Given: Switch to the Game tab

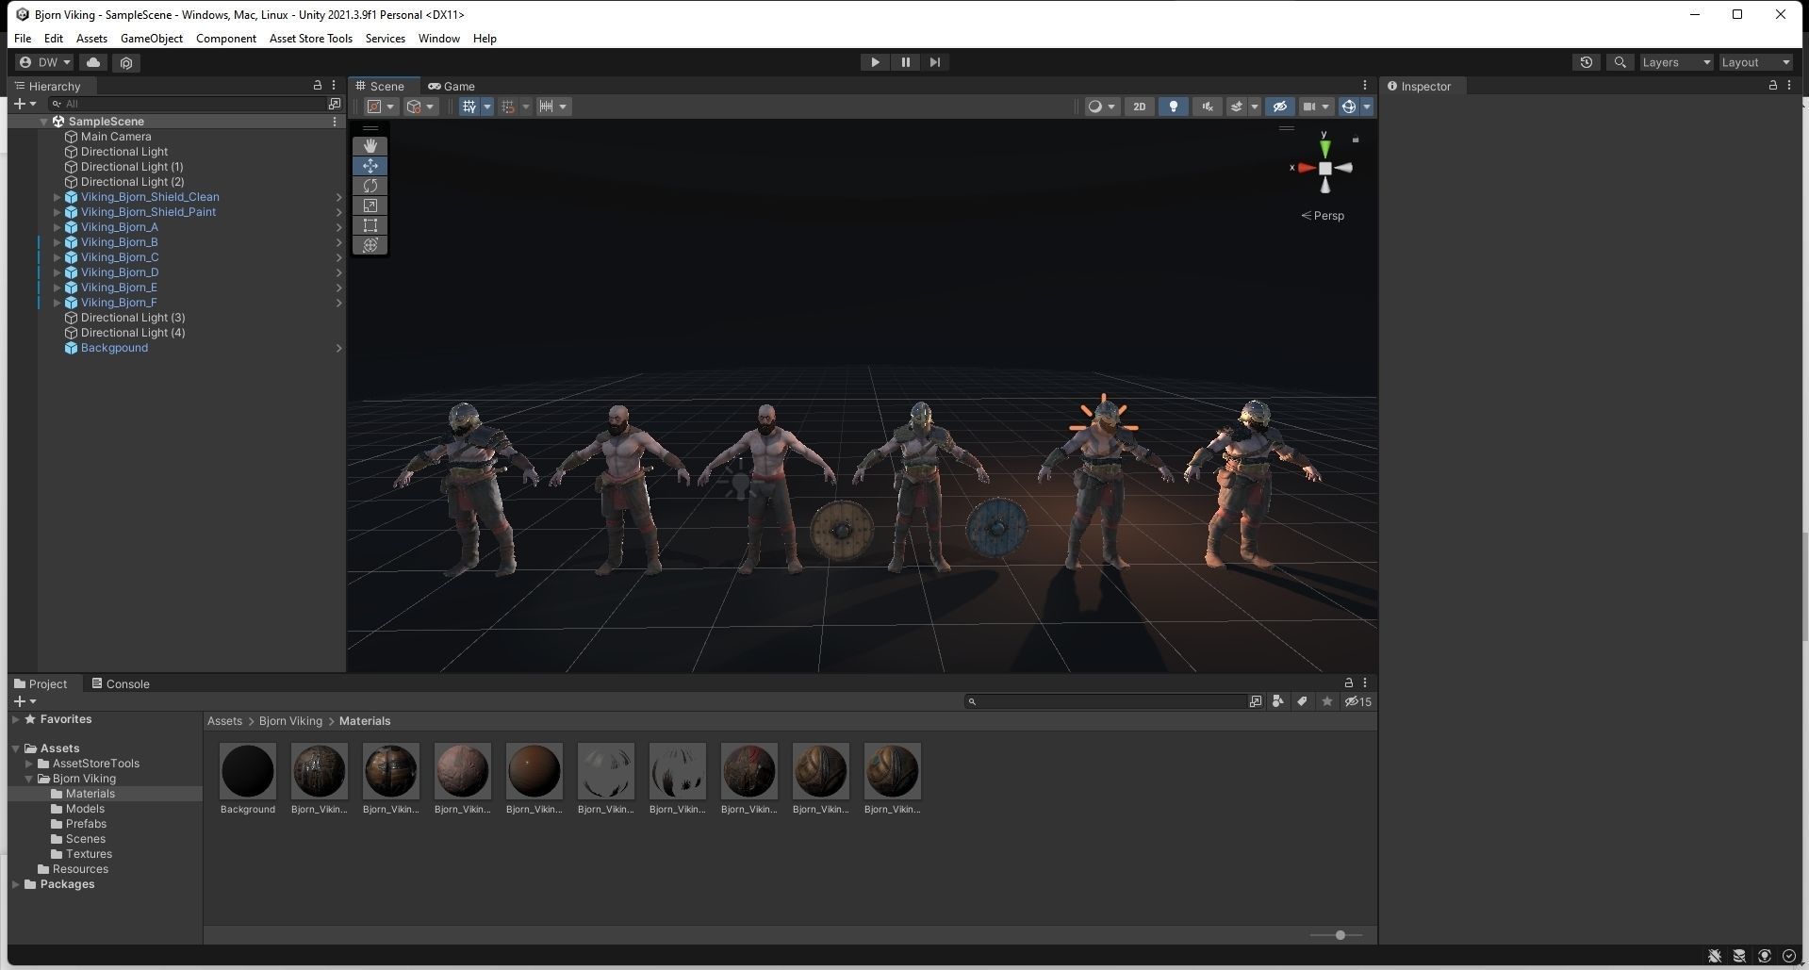Looking at the screenshot, I should (452, 86).
